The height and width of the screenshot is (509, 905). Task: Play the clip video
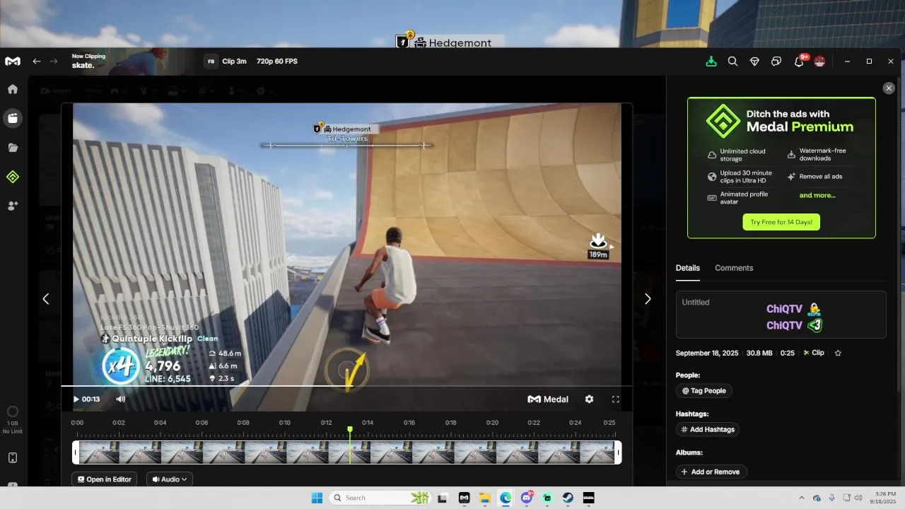76,399
